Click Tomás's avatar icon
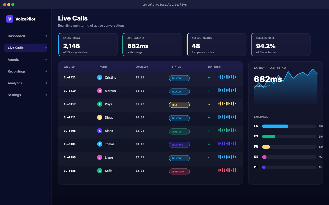Image resolution: width=329 pixels, height=205 pixels. 100,144
